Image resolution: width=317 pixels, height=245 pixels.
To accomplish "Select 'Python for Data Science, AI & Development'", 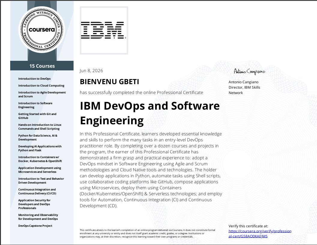I will point(38,137).
